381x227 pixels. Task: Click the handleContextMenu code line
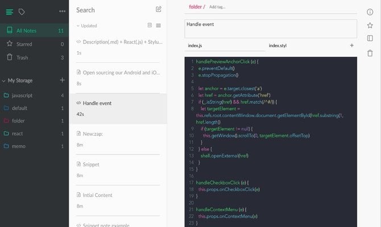click(x=221, y=209)
